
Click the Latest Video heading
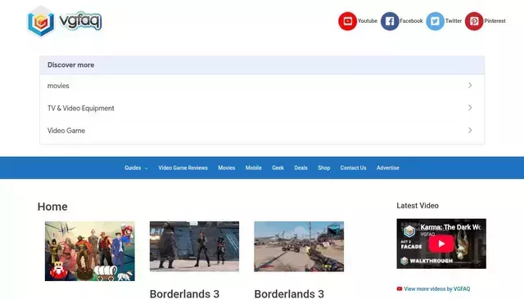[418, 206]
